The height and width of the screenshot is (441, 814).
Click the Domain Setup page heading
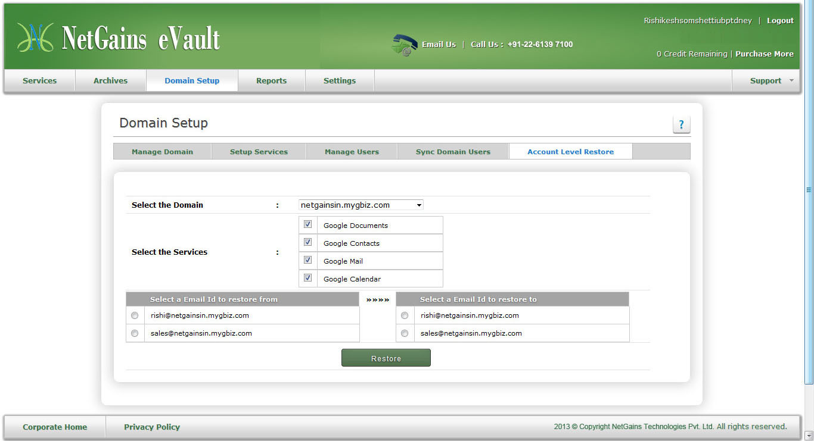tap(164, 123)
